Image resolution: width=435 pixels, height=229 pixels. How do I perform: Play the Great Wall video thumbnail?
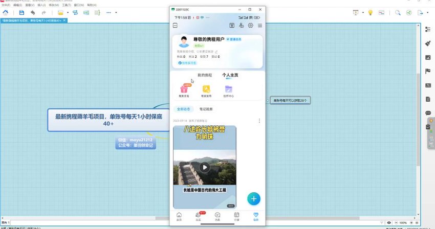point(205,167)
